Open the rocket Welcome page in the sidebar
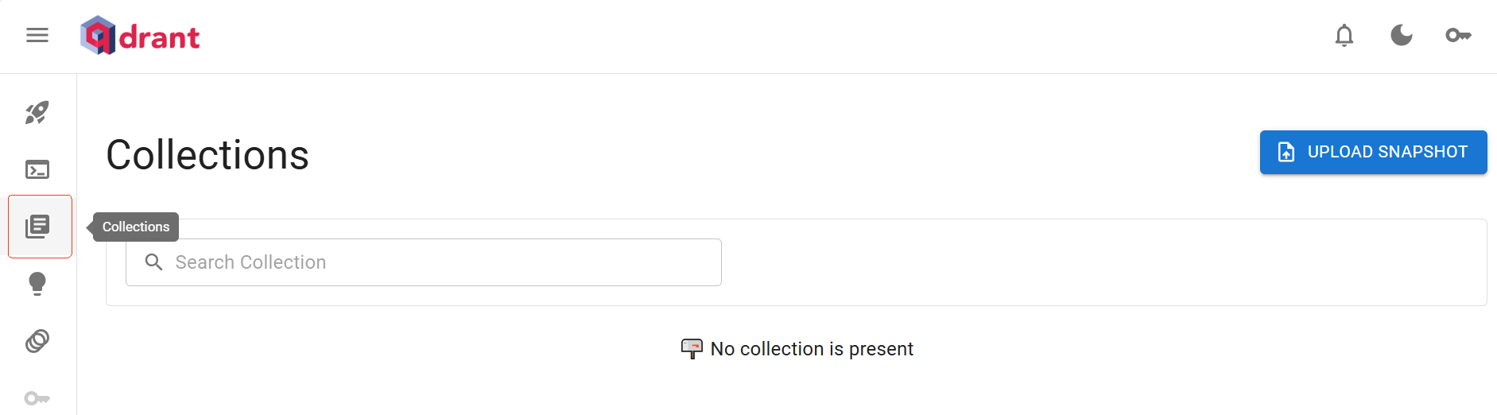The height and width of the screenshot is (415, 1497). [37, 112]
